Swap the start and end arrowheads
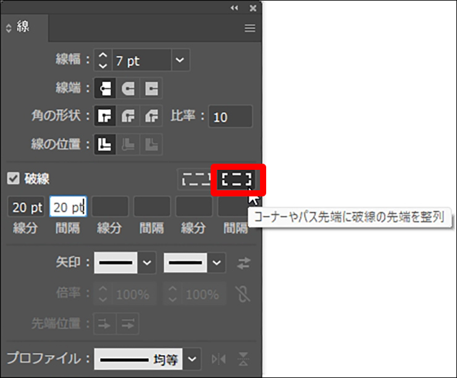The image size is (457, 378). pyautogui.click(x=244, y=263)
